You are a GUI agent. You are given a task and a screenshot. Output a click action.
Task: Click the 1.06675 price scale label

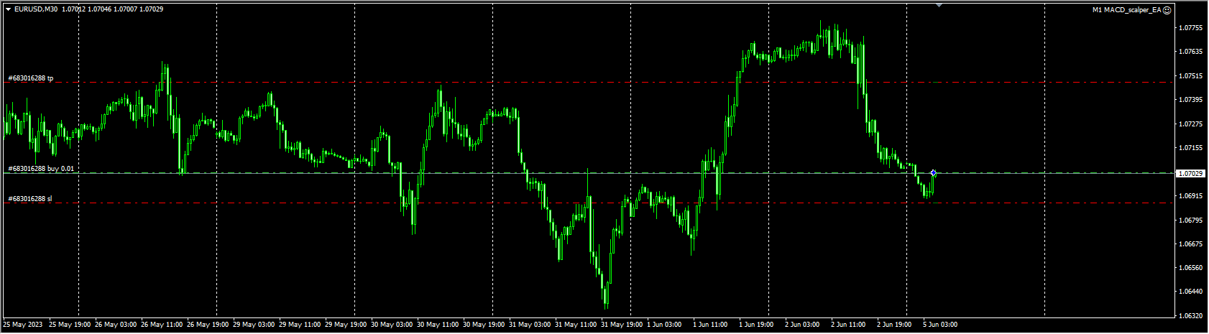[1190, 243]
